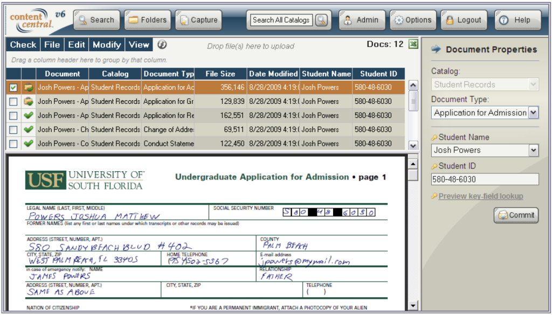This screenshot has width=552, height=315.
Task: Click the key icon beside Preview key-field lookup
Action: (x=434, y=196)
